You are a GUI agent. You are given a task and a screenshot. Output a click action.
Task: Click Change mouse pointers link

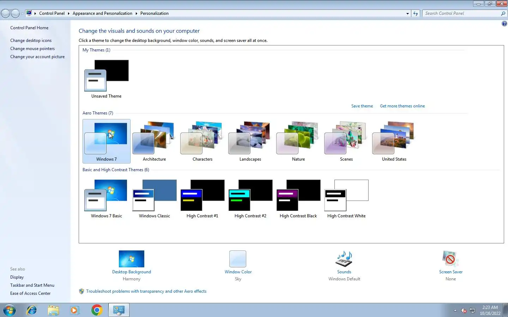32,49
